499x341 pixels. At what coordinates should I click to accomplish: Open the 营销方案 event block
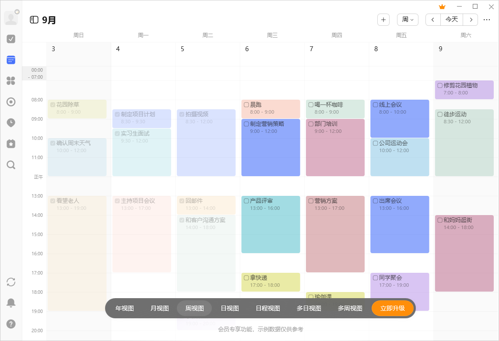pyautogui.click(x=335, y=234)
